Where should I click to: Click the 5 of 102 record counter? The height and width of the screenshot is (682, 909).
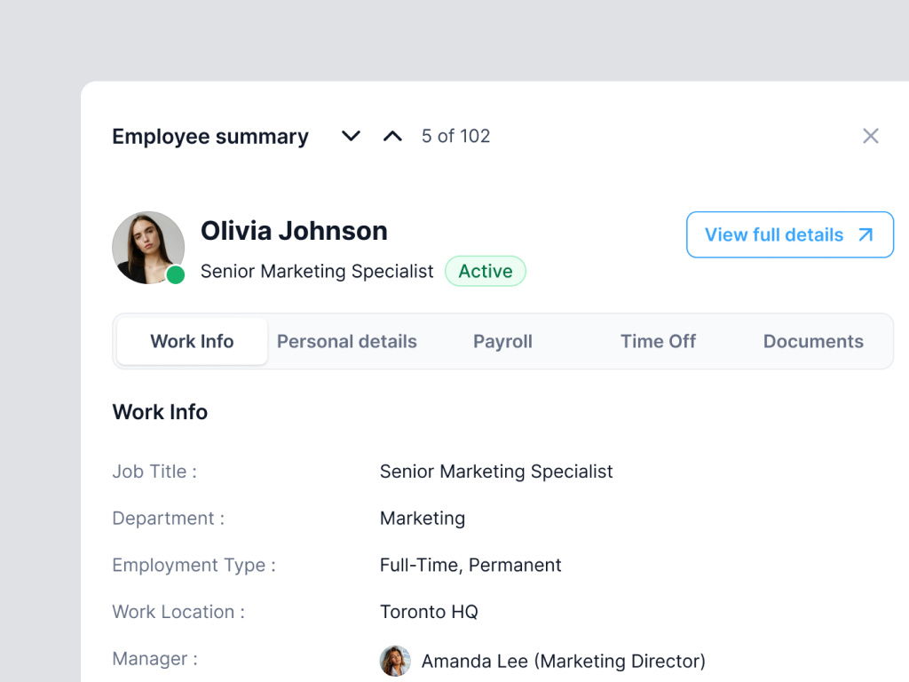pos(455,136)
